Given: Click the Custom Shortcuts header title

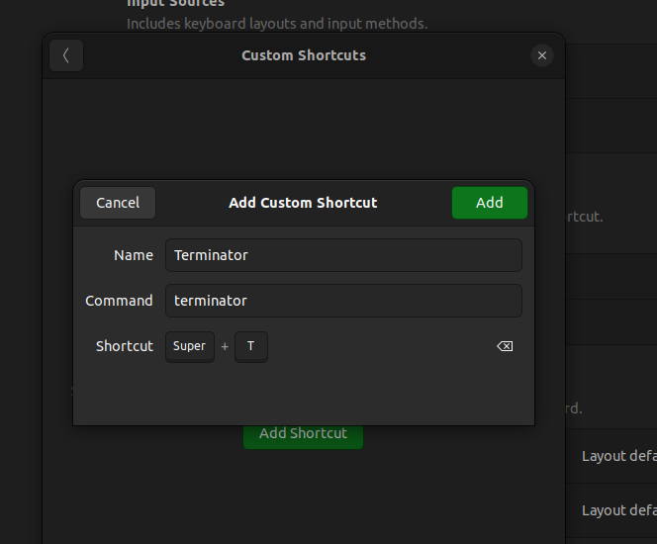Looking at the screenshot, I should (303, 55).
